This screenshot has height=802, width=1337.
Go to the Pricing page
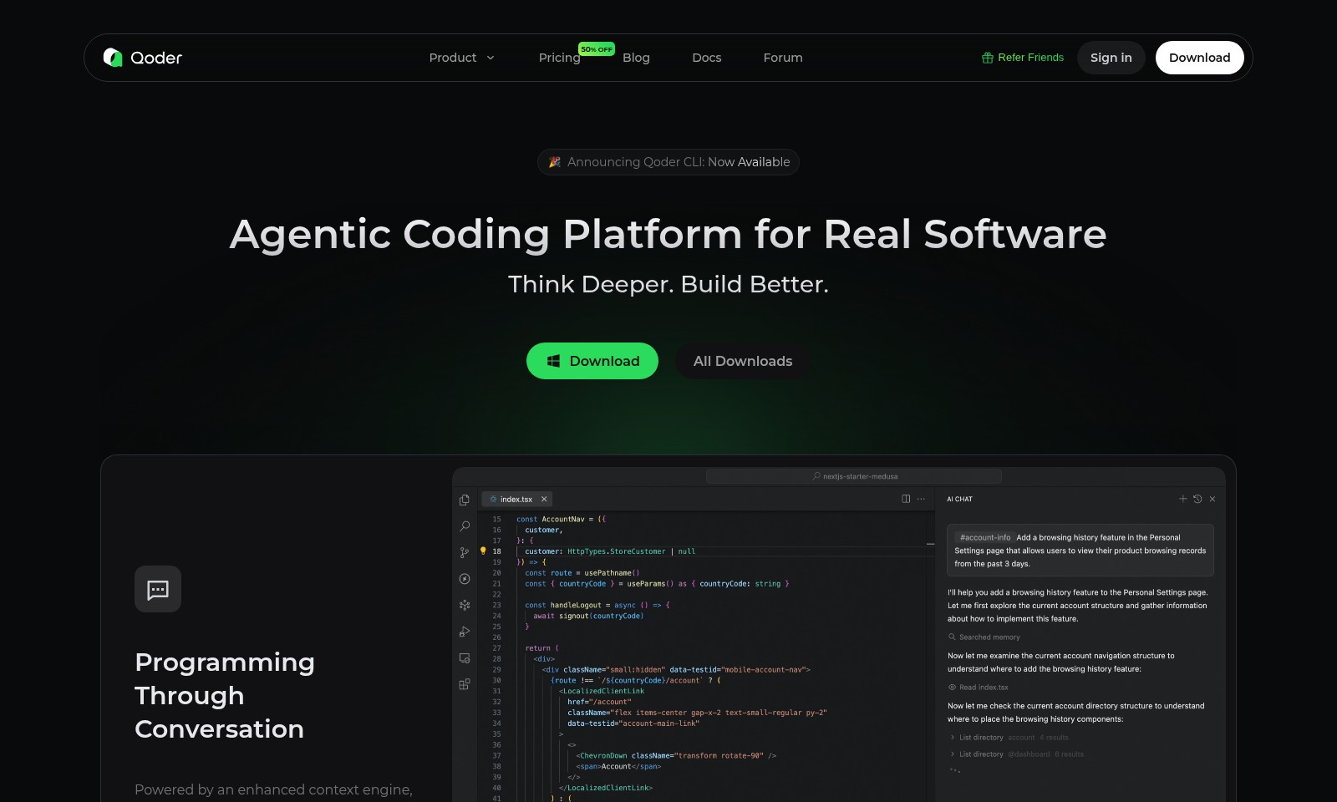point(559,58)
